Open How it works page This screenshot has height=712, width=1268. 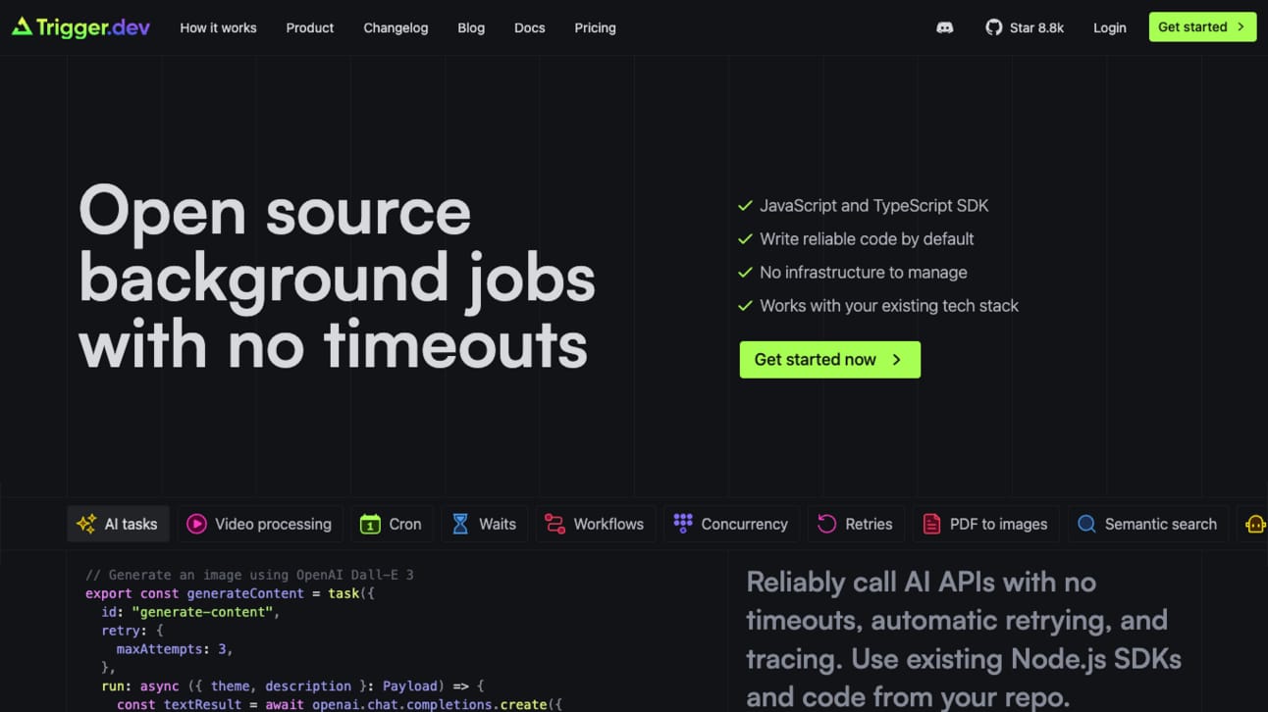tap(218, 27)
